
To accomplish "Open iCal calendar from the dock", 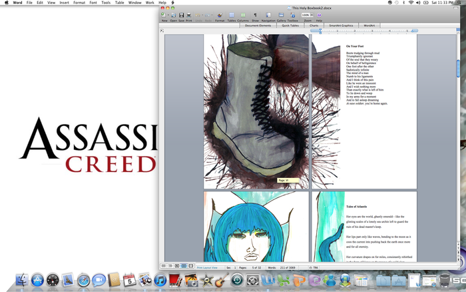I will coord(130,280).
